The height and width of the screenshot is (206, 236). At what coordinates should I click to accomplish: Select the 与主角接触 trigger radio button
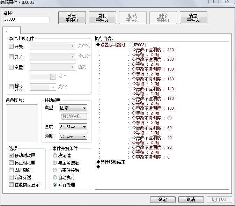click(x=55, y=162)
